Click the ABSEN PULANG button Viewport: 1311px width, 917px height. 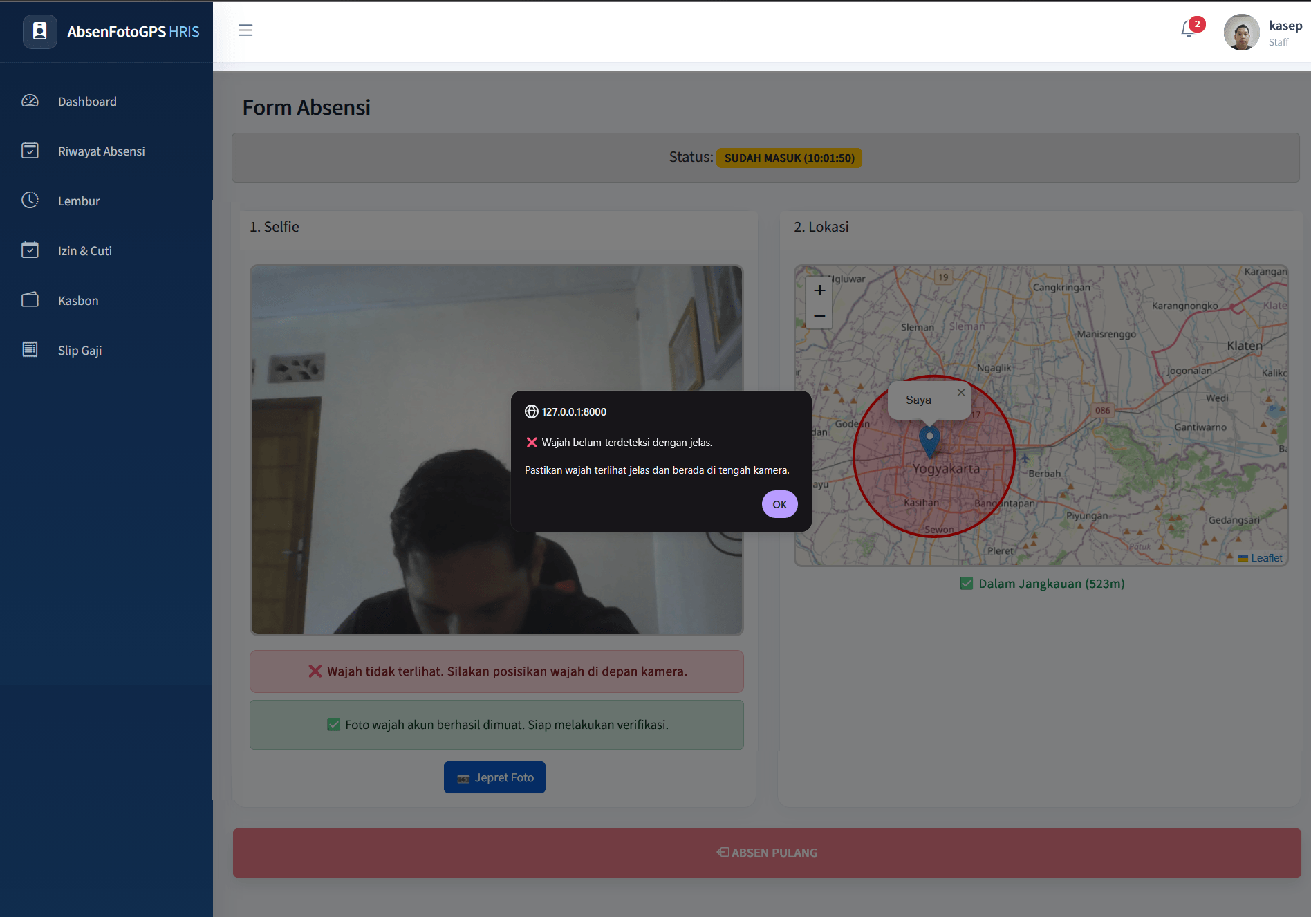click(x=767, y=853)
